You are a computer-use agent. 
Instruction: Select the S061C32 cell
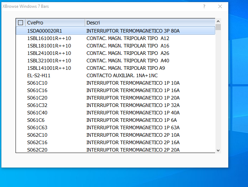37,105
